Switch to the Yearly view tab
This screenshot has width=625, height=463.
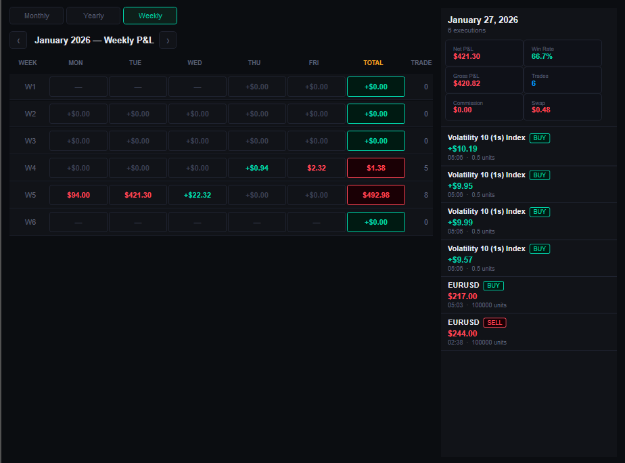tap(93, 15)
